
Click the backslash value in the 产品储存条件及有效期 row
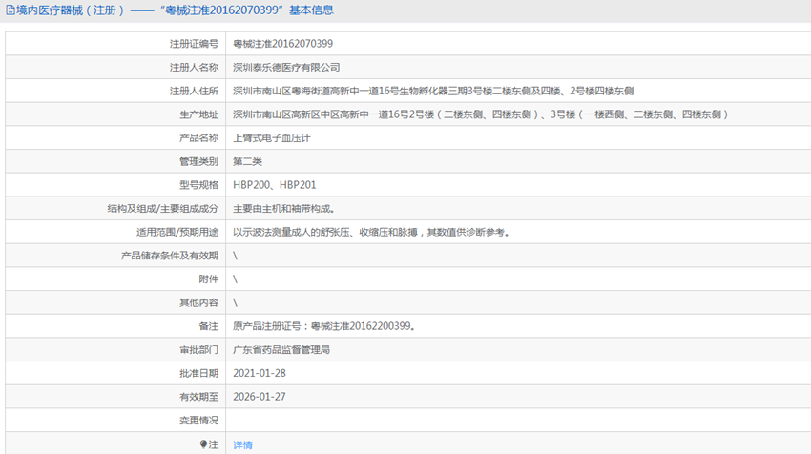tap(236, 256)
